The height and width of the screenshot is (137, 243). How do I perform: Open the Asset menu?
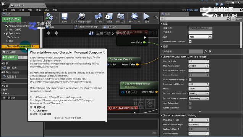(x=21, y=10)
